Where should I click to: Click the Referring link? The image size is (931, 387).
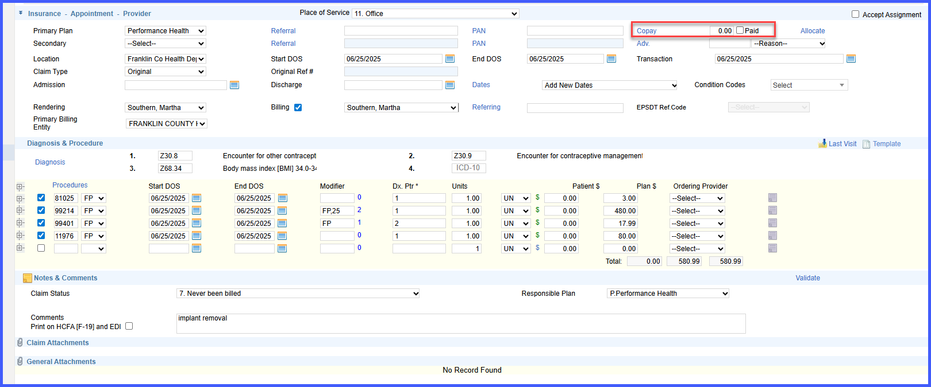(x=486, y=107)
